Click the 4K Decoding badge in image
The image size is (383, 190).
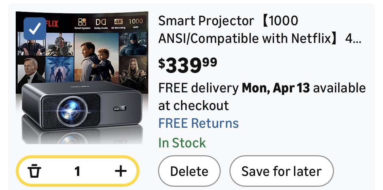118,23
